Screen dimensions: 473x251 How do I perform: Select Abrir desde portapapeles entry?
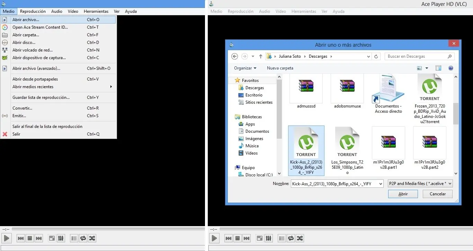pyautogui.click(x=58, y=79)
